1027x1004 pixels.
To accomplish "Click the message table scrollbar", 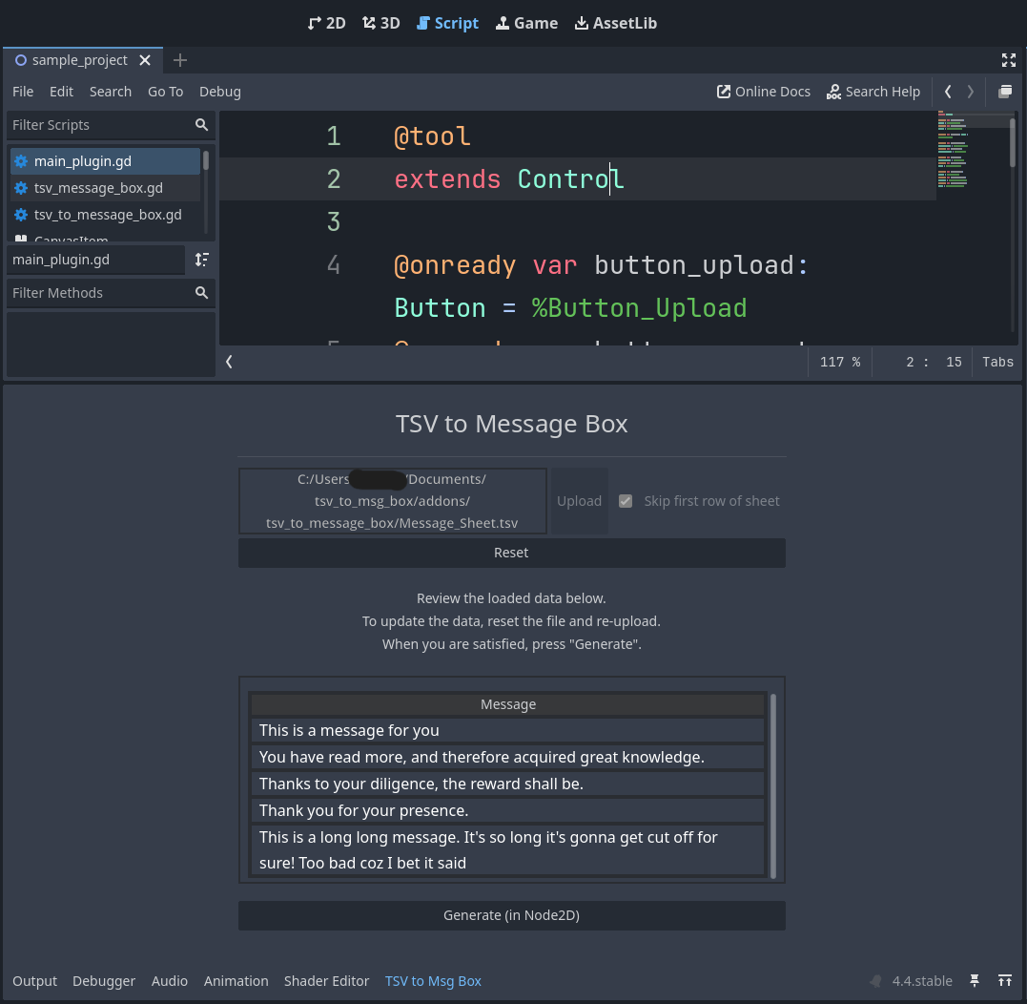I will (x=772, y=785).
